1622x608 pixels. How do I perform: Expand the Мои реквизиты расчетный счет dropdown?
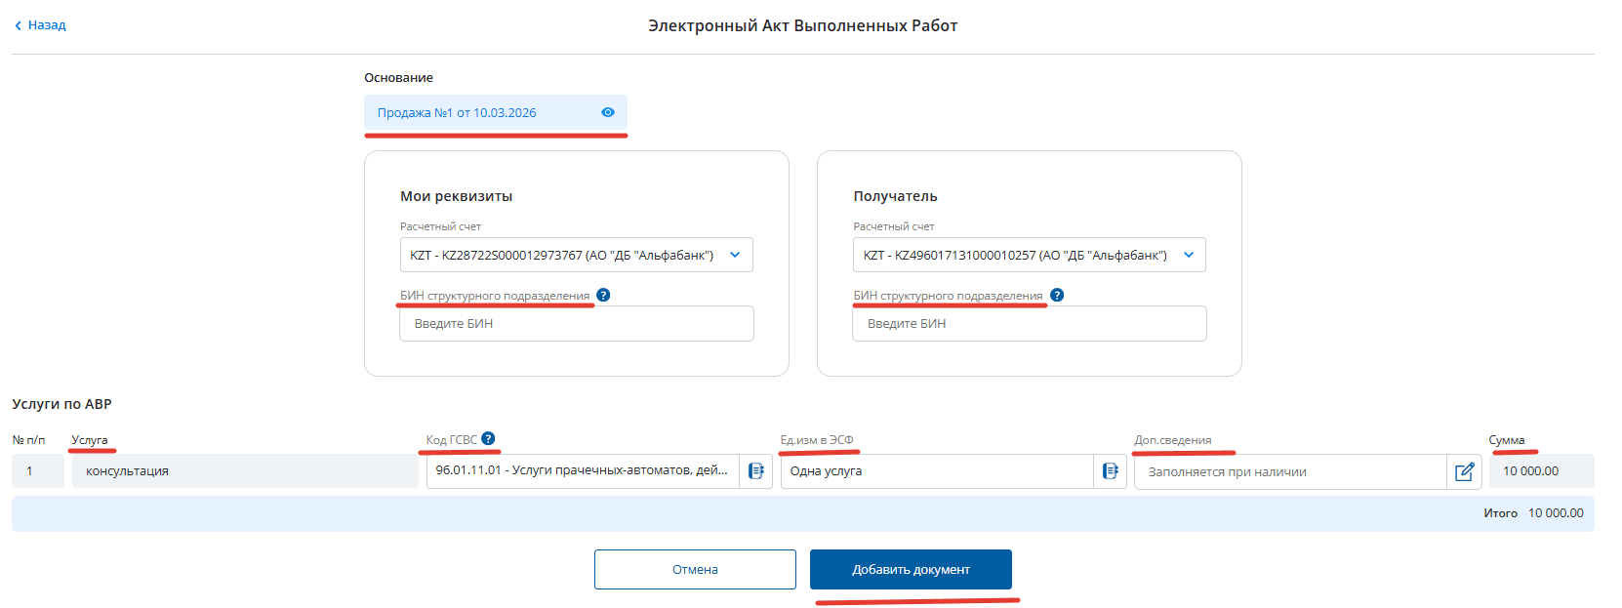735,255
